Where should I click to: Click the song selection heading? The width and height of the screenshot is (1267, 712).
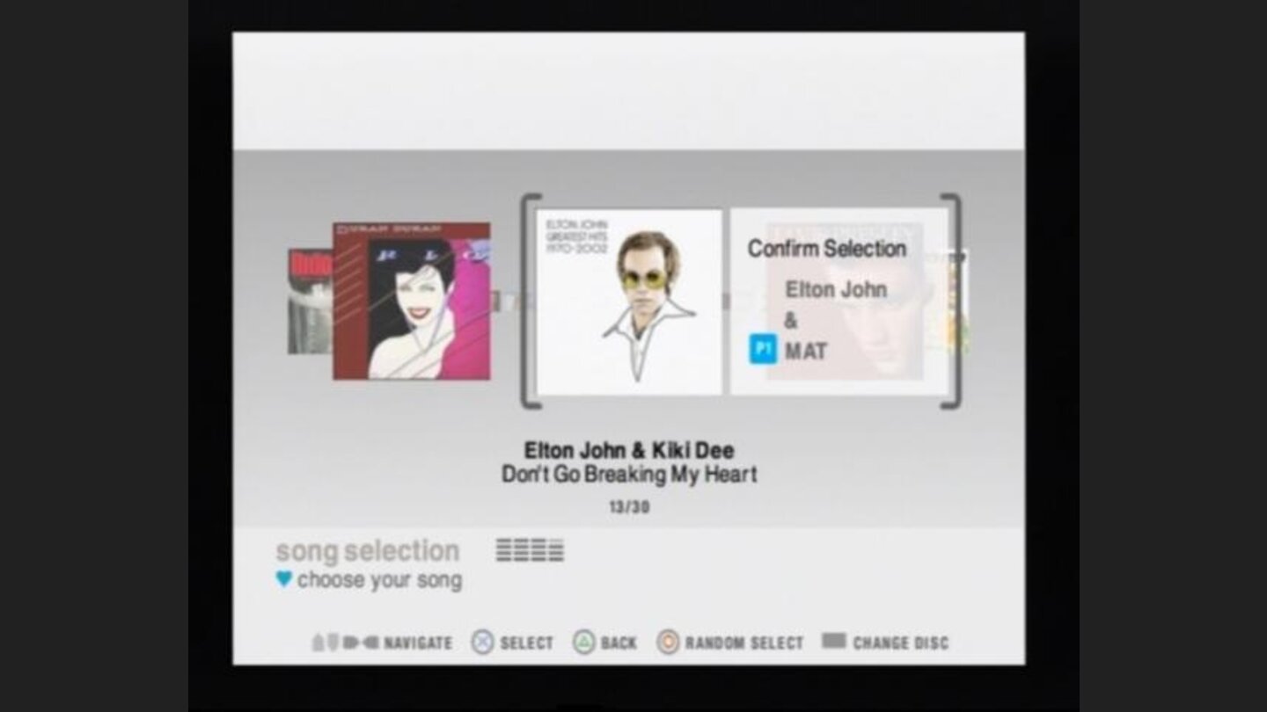point(368,551)
